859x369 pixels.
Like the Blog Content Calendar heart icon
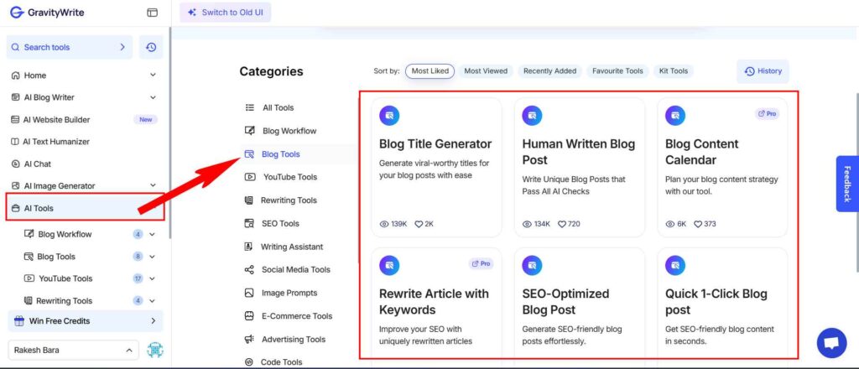point(698,224)
